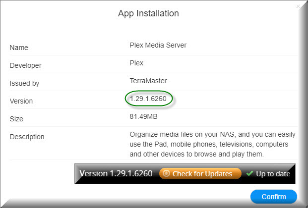Click the description text about organizing media files
Image resolution: width=308 pixels, height=208 pixels.
click(x=212, y=144)
